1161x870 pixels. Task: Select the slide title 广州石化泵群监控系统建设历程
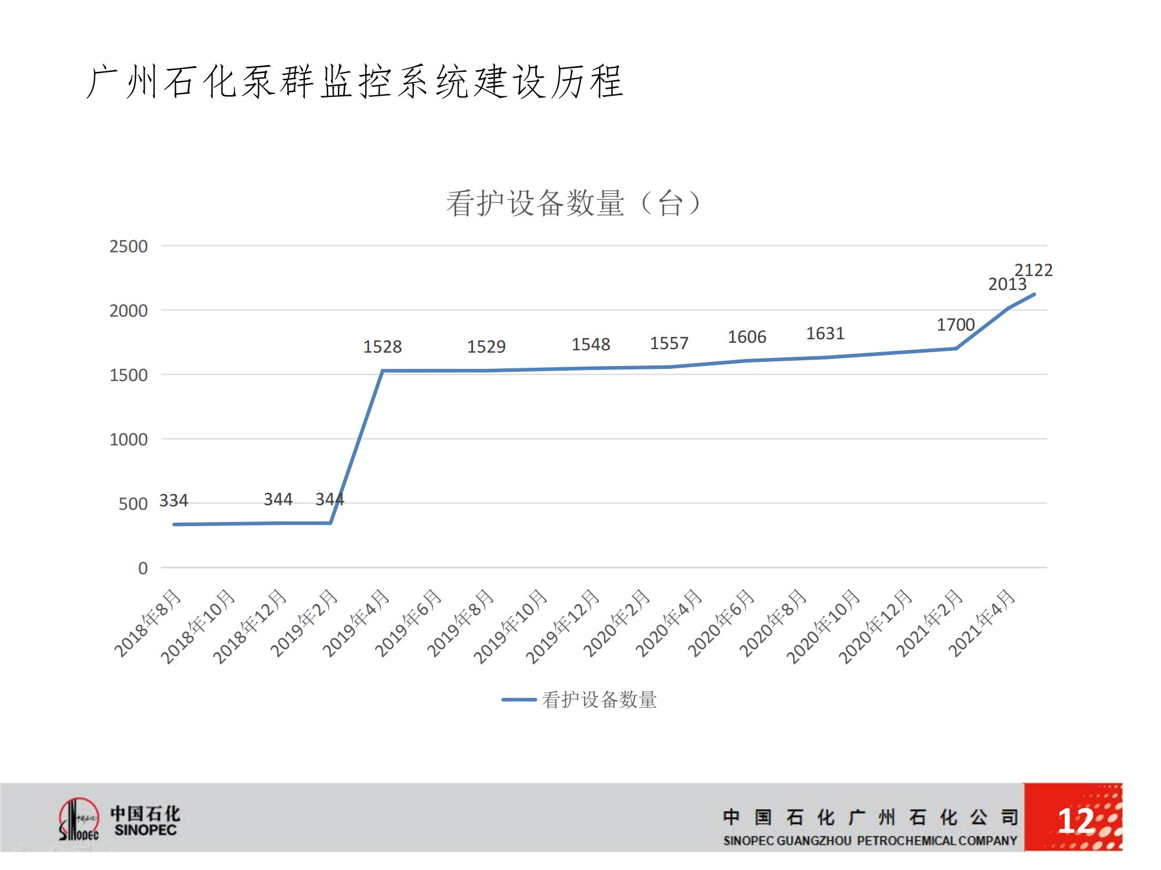355,82
